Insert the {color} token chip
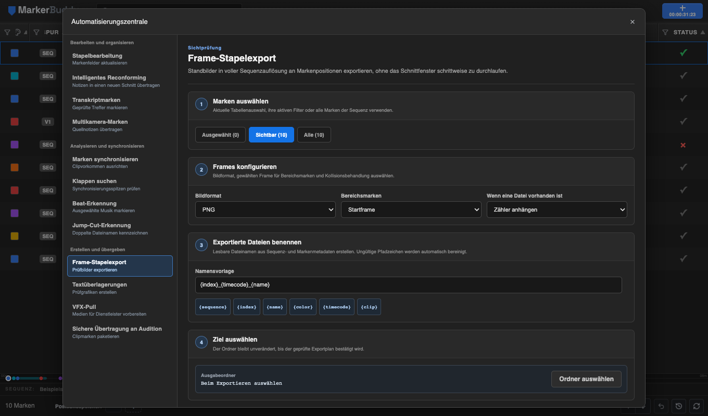This screenshot has width=708, height=416. [x=303, y=307]
